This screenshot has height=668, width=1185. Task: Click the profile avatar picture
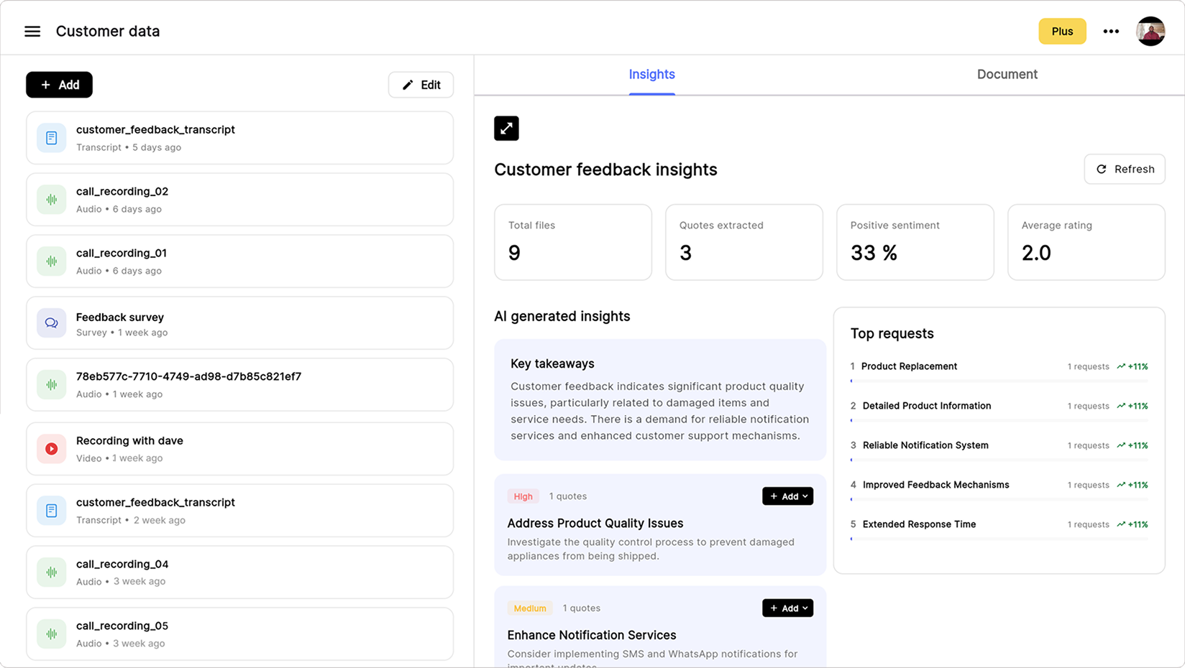[x=1150, y=31]
